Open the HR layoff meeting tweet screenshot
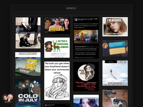 click(x=86, y=38)
